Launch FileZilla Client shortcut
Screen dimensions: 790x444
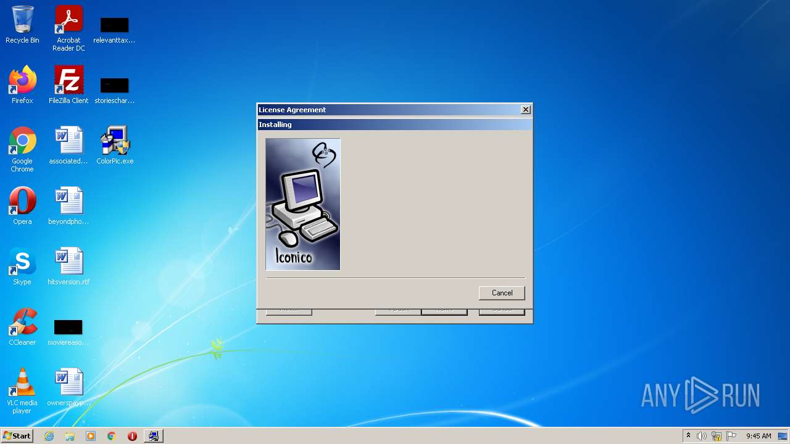(69, 85)
